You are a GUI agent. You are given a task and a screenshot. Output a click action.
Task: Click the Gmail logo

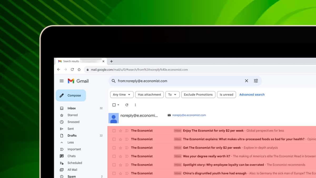click(x=78, y=81)
